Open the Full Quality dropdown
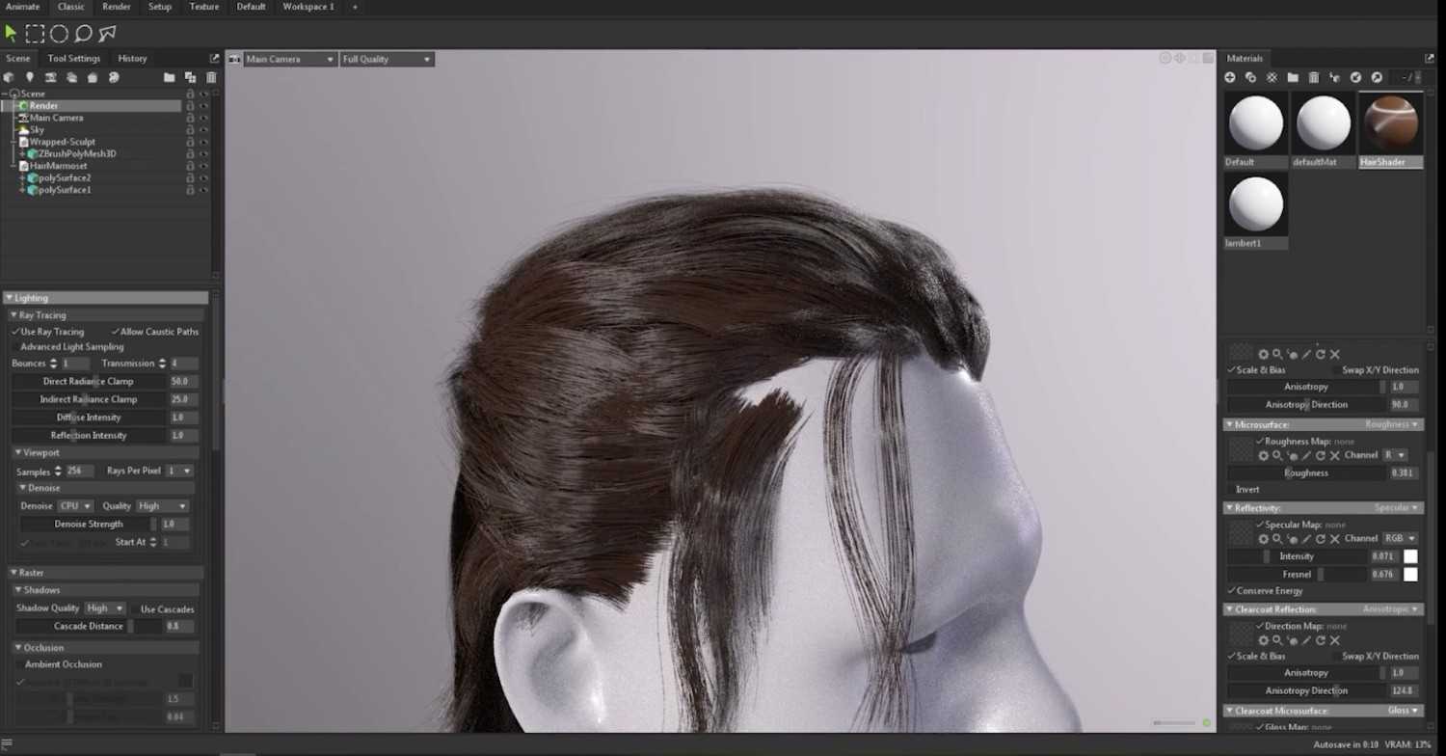Screen dimensions: 1446x756 387,59
